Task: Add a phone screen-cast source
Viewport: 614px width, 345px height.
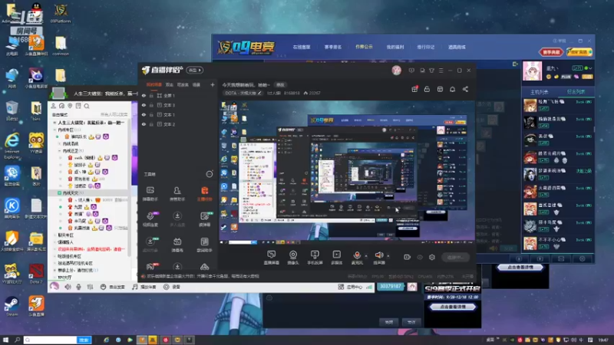Action: (315, 258)
